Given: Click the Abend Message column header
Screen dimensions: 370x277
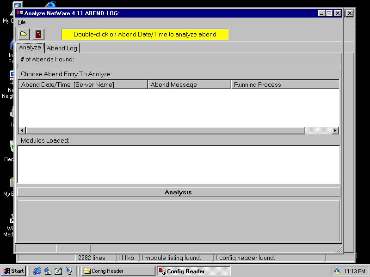Looking at the screenshot, I should point(189,84).
